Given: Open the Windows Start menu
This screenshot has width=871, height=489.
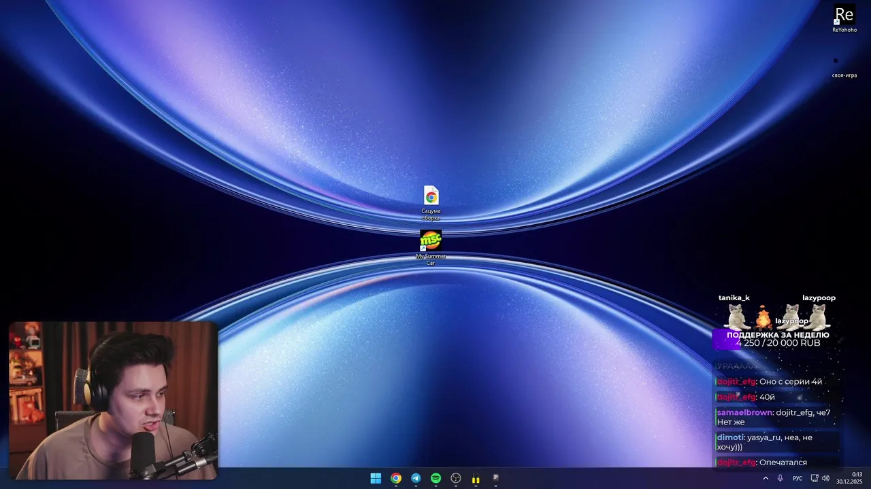Looking at the screenshot, I should pyautogui.click(x=376, y=478).
